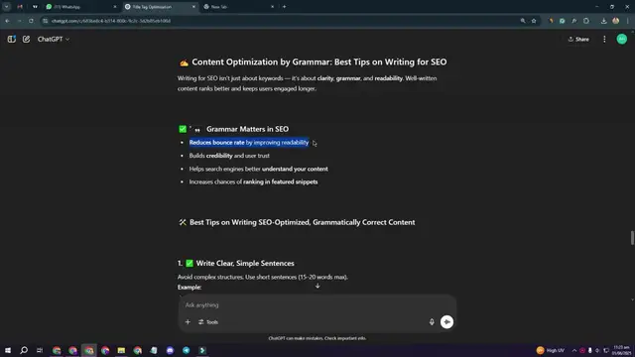Open File Explorer from the taskbar
The image size is (635, 357).
coord(121,350)
